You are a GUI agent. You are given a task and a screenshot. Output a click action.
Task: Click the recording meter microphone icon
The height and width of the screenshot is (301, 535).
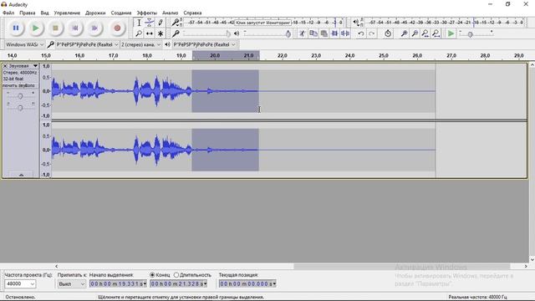click(176, 23)
